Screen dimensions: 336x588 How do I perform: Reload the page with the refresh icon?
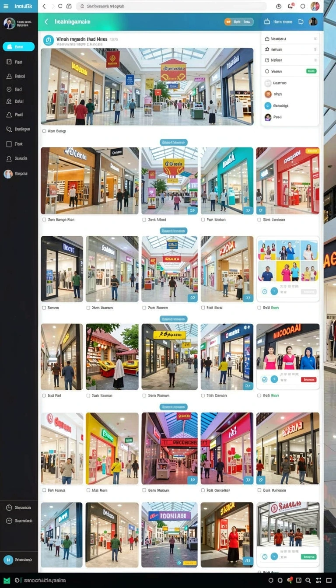[60, 6]
